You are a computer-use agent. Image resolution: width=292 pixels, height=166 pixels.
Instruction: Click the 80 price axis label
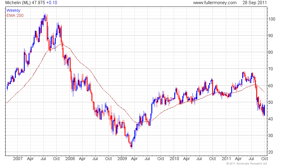coord(271,52)
